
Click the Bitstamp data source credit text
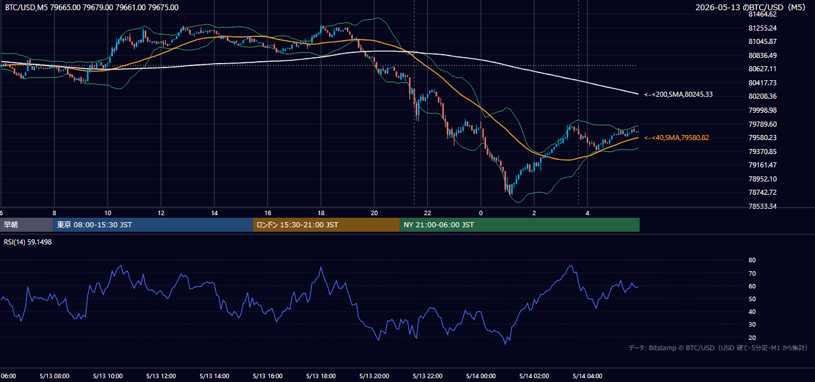[x=718, y=348]
